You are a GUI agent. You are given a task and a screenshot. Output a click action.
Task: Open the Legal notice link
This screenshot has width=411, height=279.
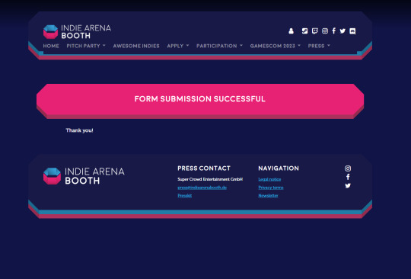pos(269,179)
